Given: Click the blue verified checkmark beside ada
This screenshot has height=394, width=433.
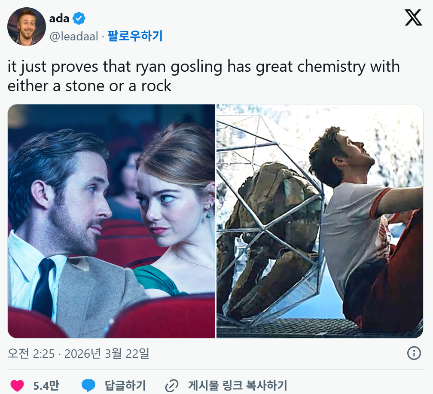Looking at the screenshot, I should point(79,18).
